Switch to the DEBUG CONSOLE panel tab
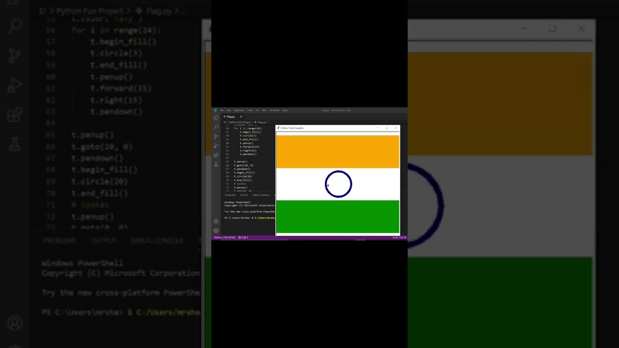 coord(261,195)
